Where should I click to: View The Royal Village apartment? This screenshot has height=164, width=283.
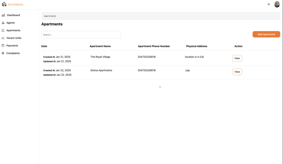point(237,58)
